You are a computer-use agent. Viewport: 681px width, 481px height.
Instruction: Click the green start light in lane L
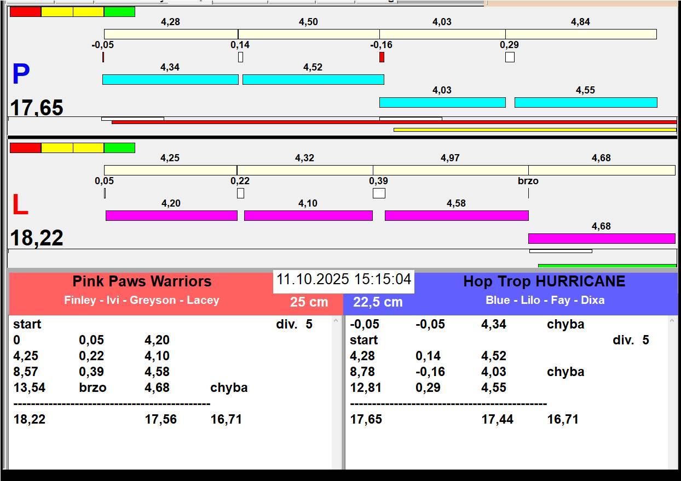tap(119, 148)
